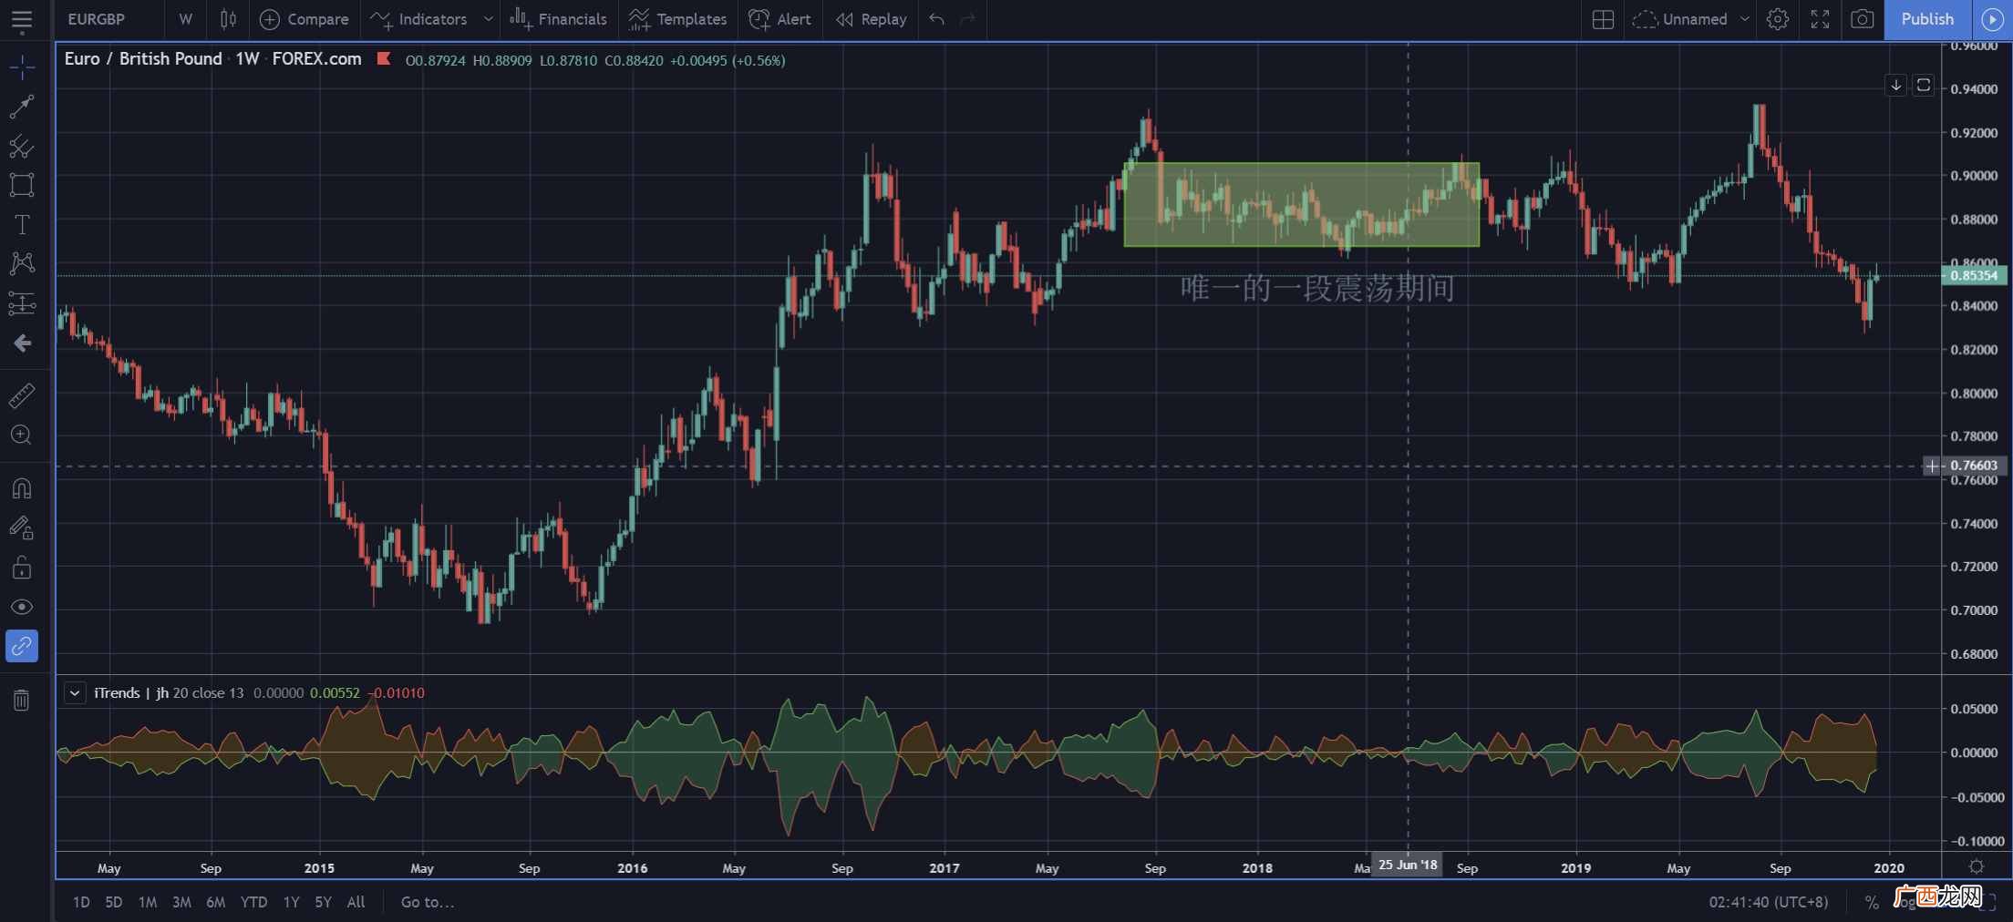Select the green rectangle drawing on chart
The image size is (2013, 922).
(x=1301, y=205)
